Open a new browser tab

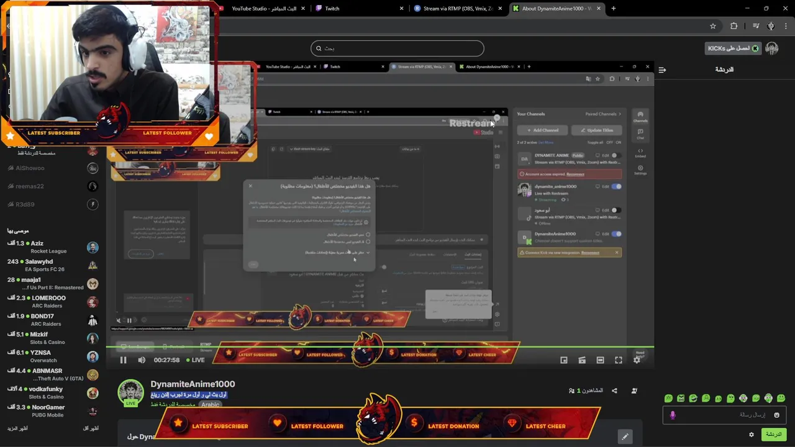[614, 9]
